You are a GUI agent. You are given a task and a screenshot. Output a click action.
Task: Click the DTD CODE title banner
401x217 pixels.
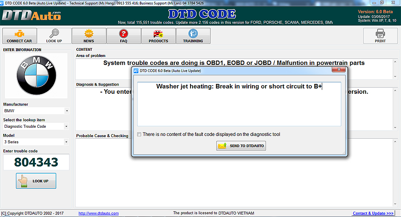[x=202, y=14]
